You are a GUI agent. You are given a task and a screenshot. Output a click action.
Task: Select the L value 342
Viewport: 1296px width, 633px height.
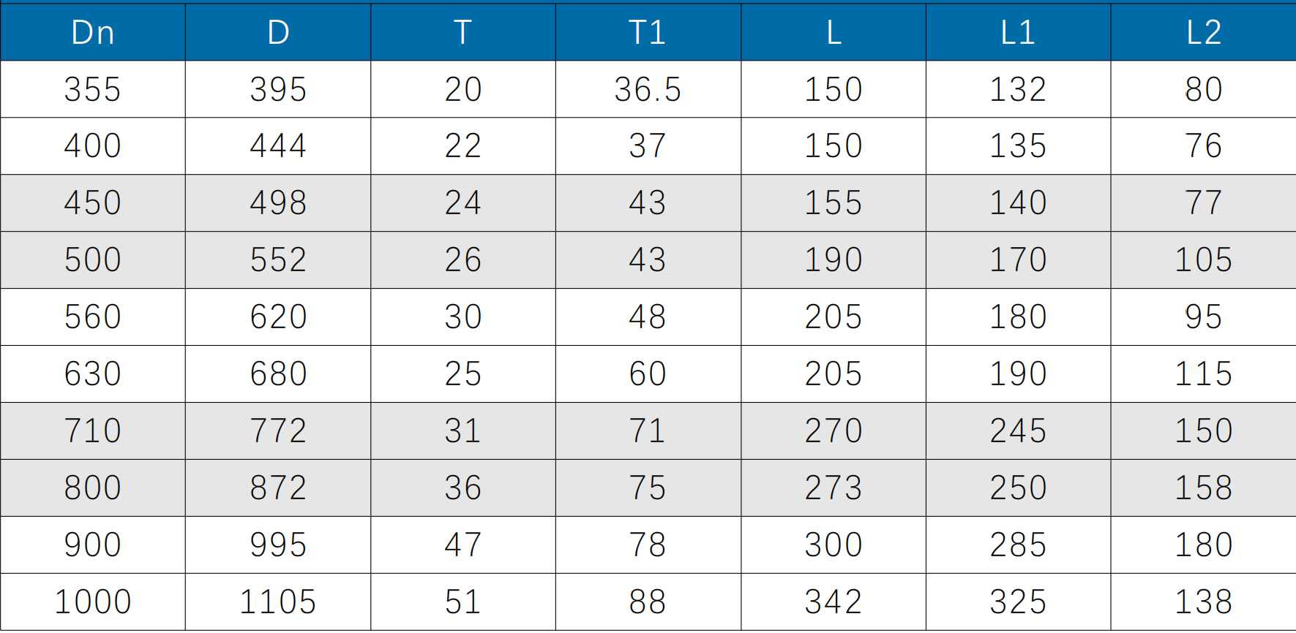(x=833, y=602)
